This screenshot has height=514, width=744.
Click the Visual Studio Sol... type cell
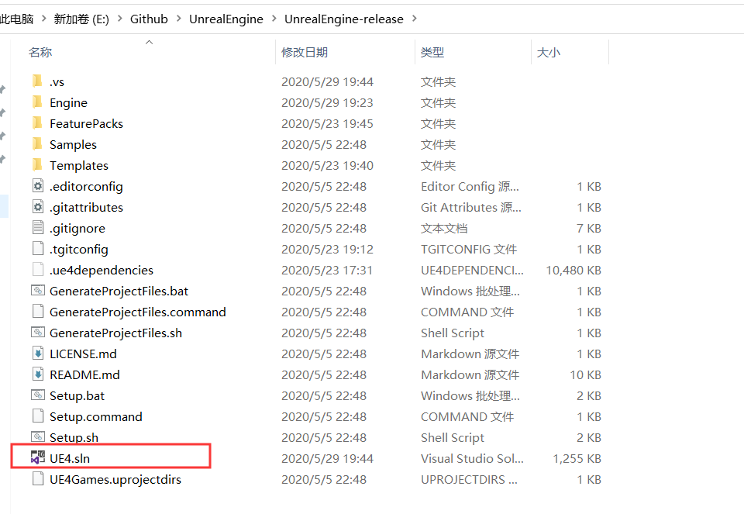472,458
